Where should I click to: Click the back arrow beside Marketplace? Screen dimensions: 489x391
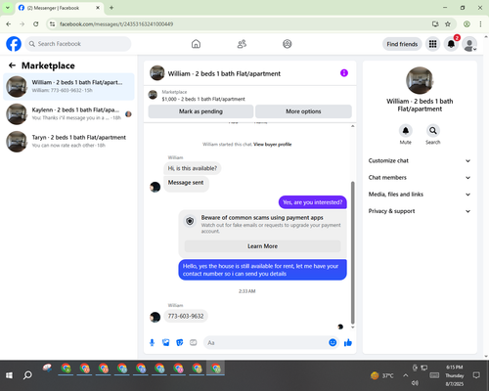pyautogui.click(x=12, y=65)
